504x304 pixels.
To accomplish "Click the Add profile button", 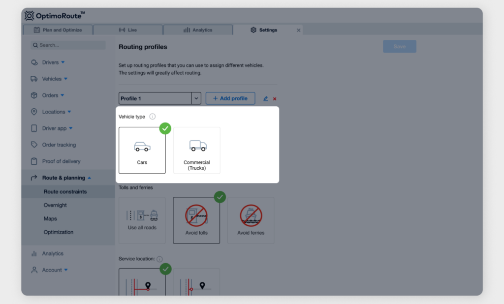I will [230, 98].
